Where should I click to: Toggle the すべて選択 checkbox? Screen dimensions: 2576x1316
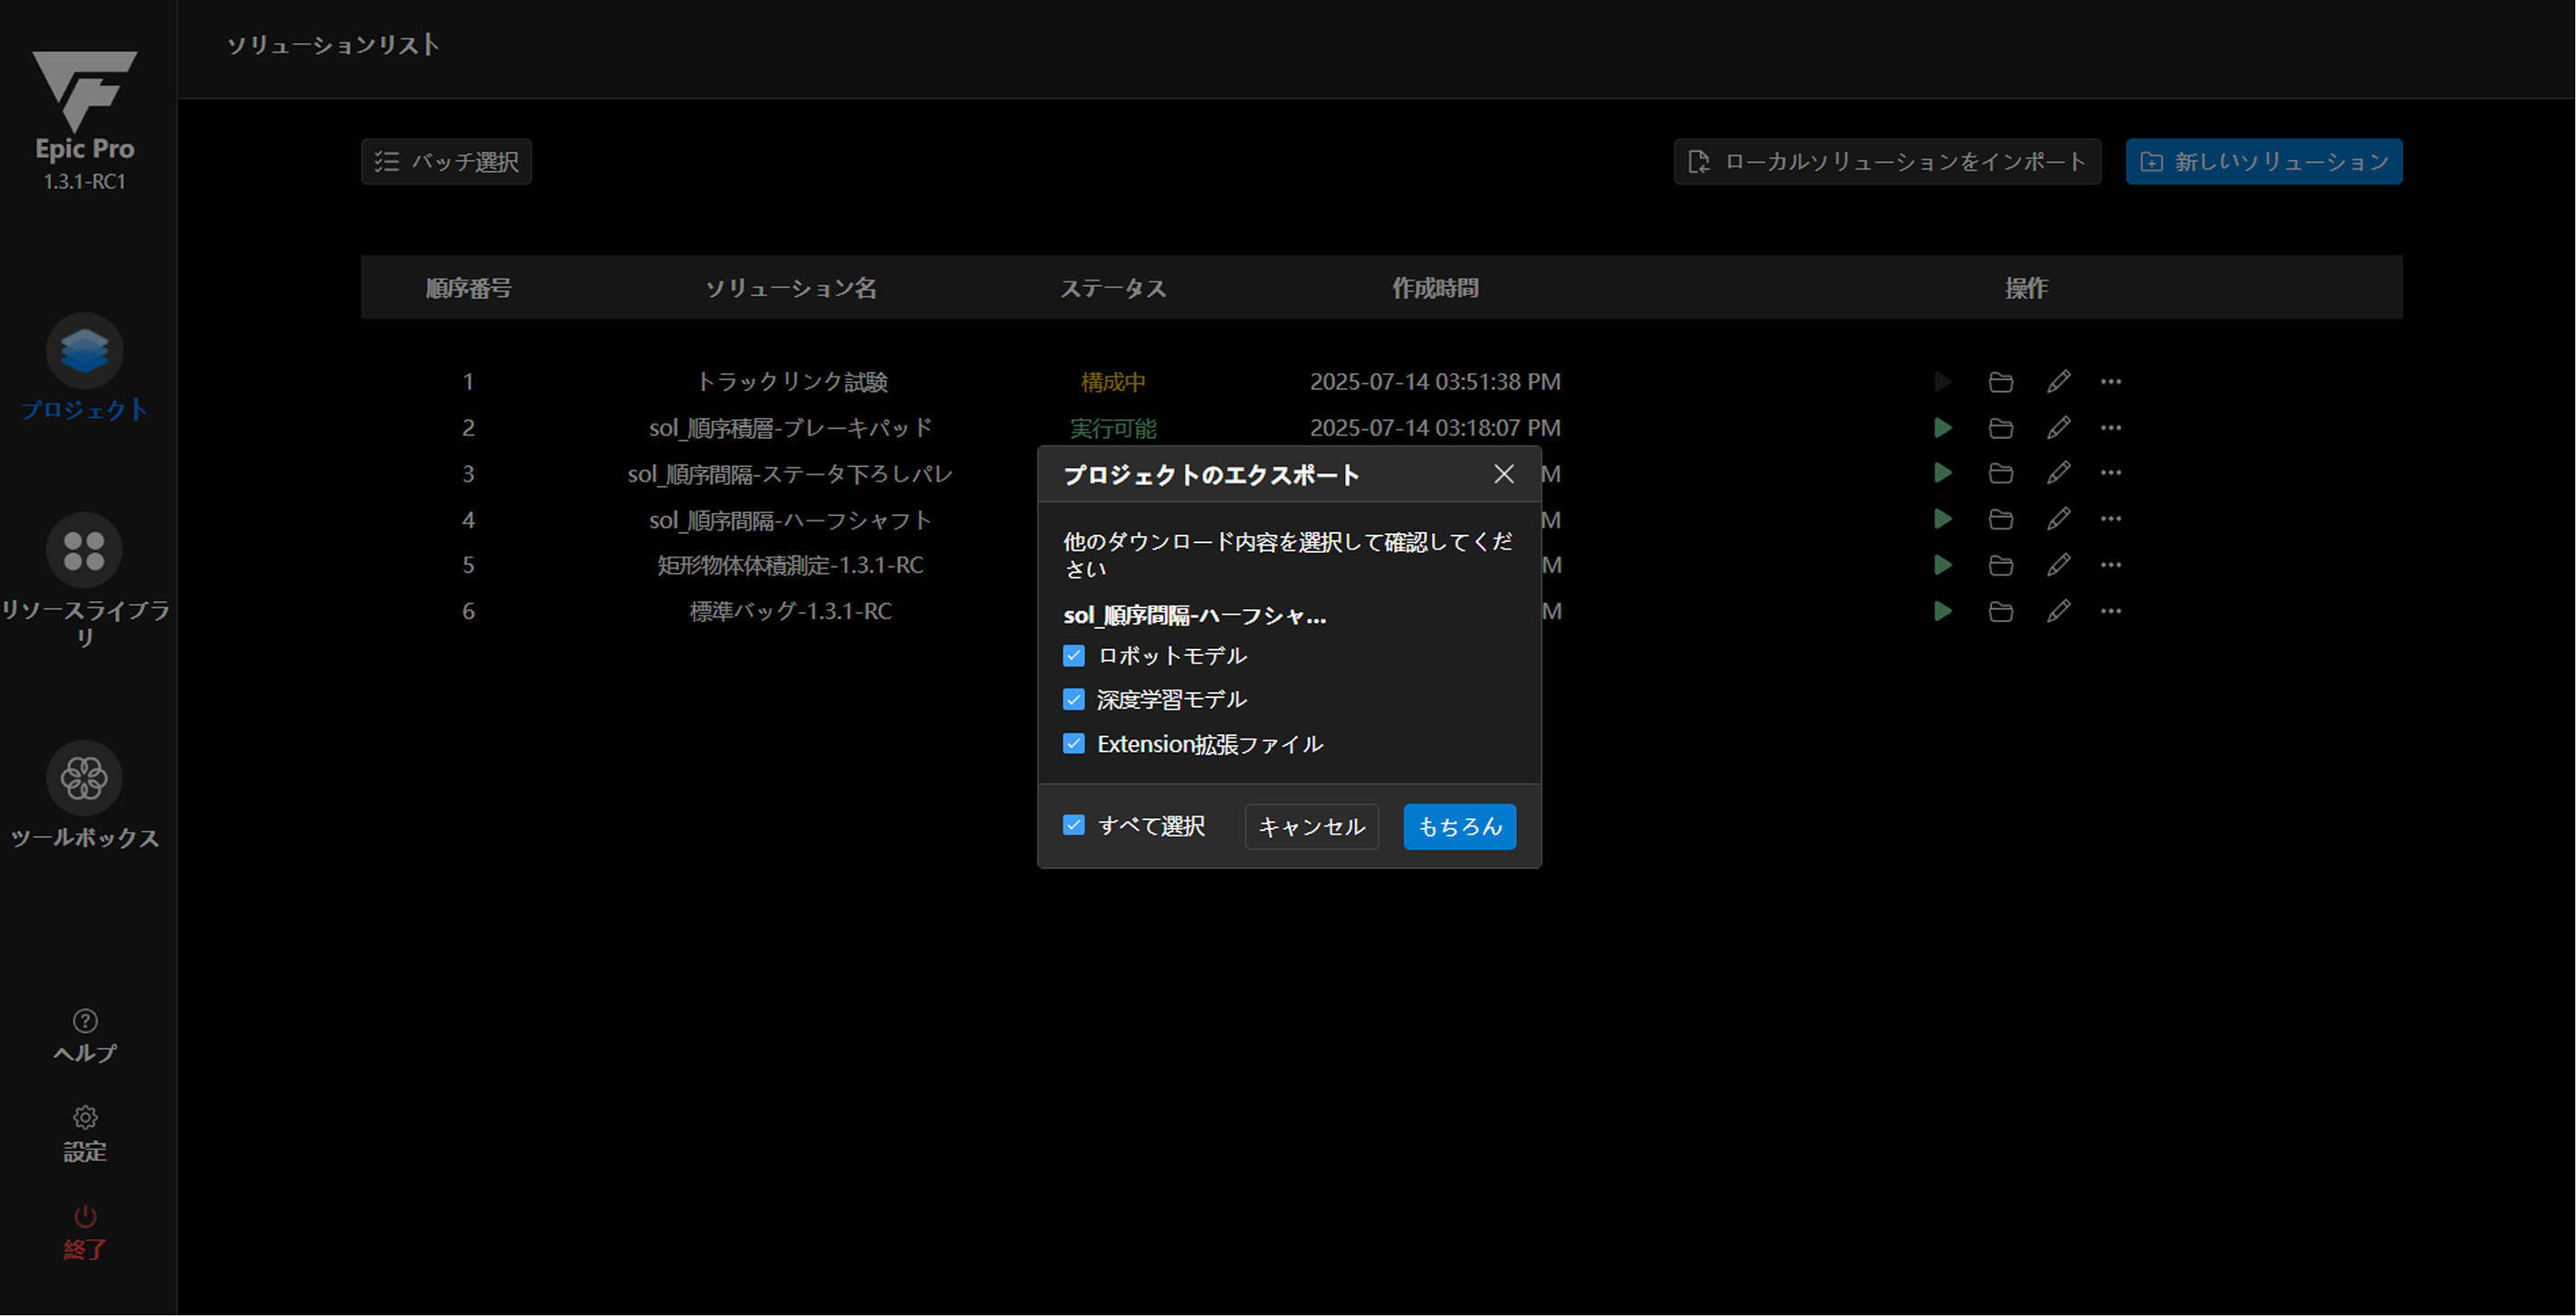[x=1073, y=826]
